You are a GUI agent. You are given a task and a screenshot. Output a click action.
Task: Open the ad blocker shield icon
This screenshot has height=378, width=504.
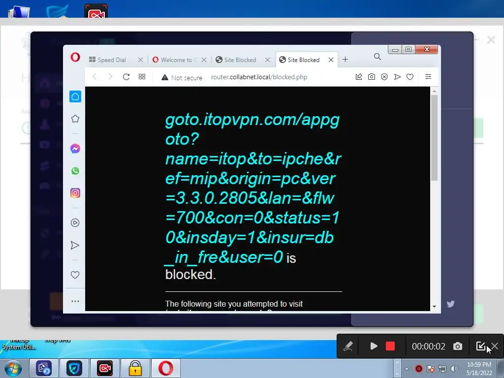384,77
